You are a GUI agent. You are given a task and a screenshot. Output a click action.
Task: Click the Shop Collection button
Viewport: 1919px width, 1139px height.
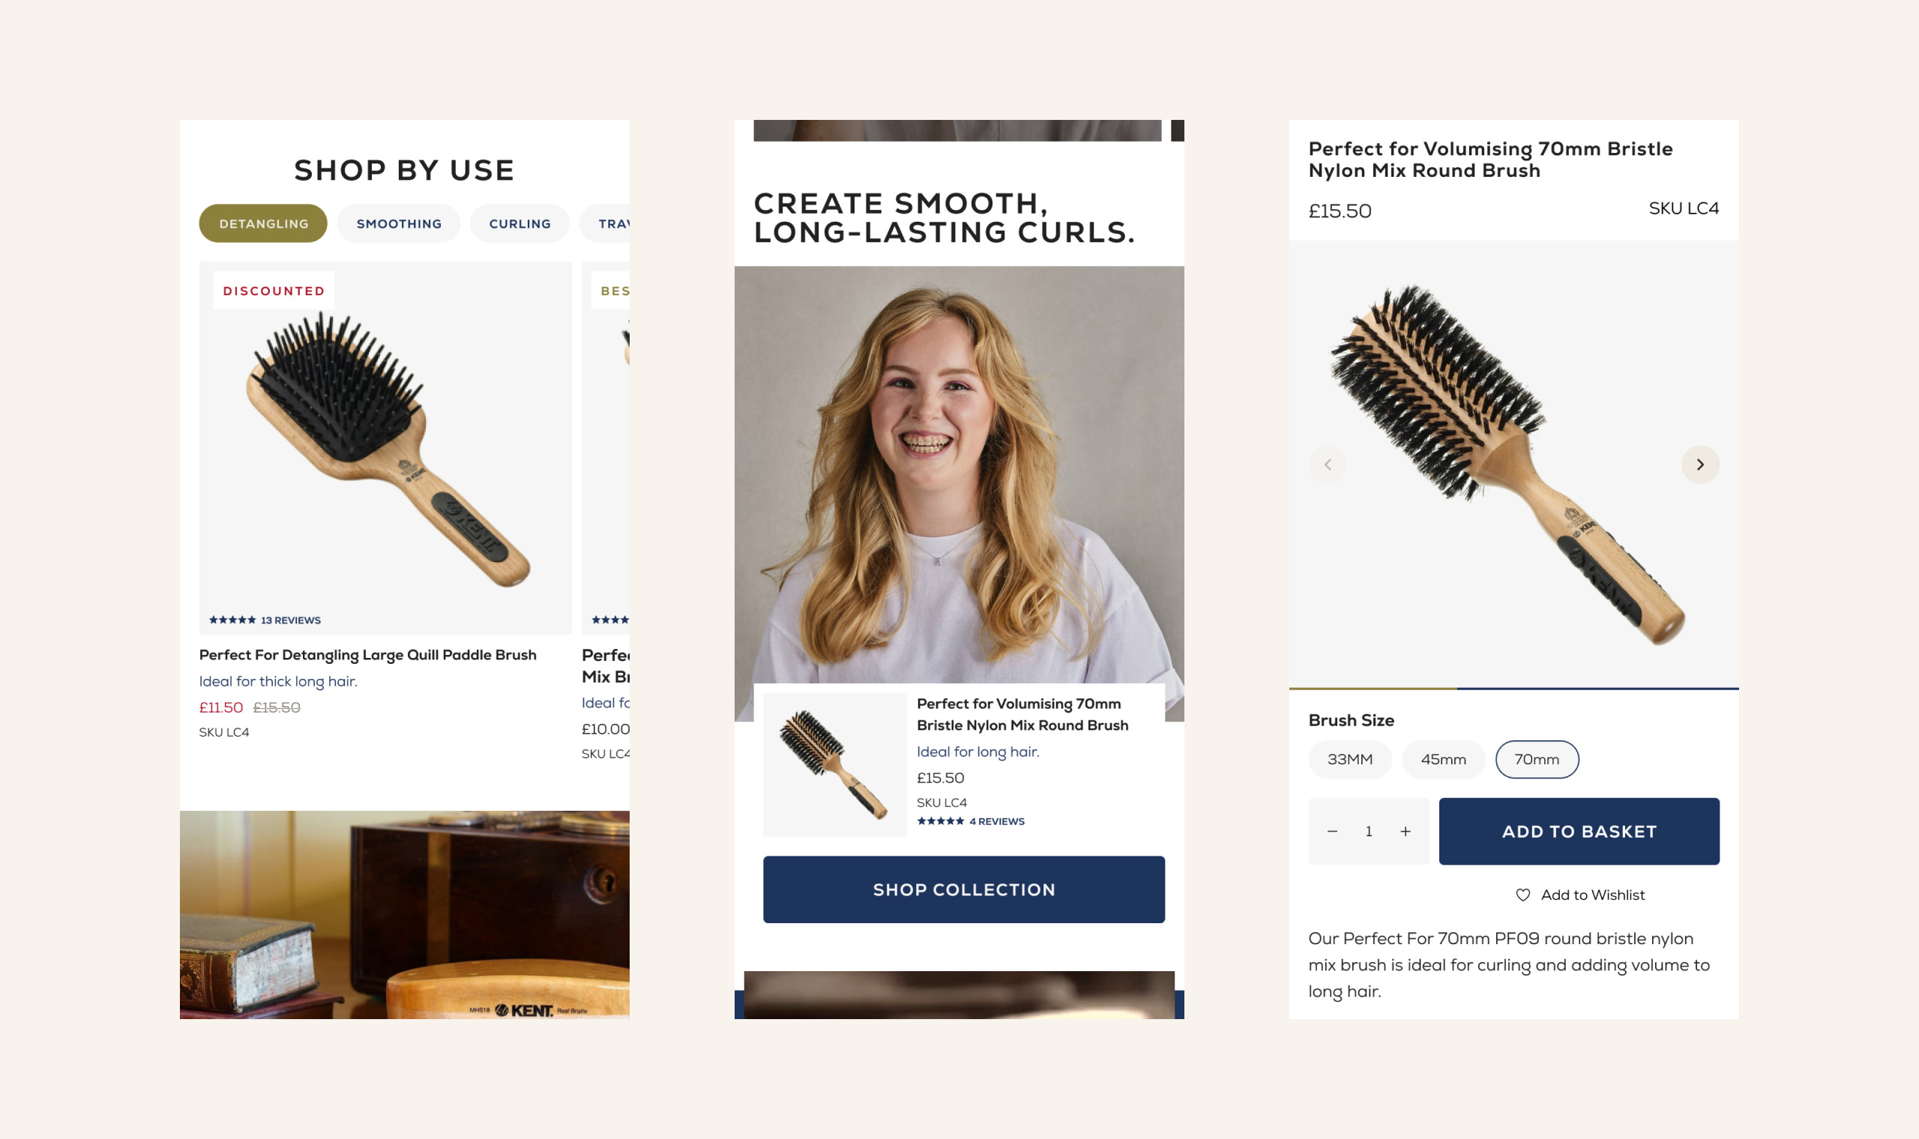pyautogui.click(x=963, y=889)
